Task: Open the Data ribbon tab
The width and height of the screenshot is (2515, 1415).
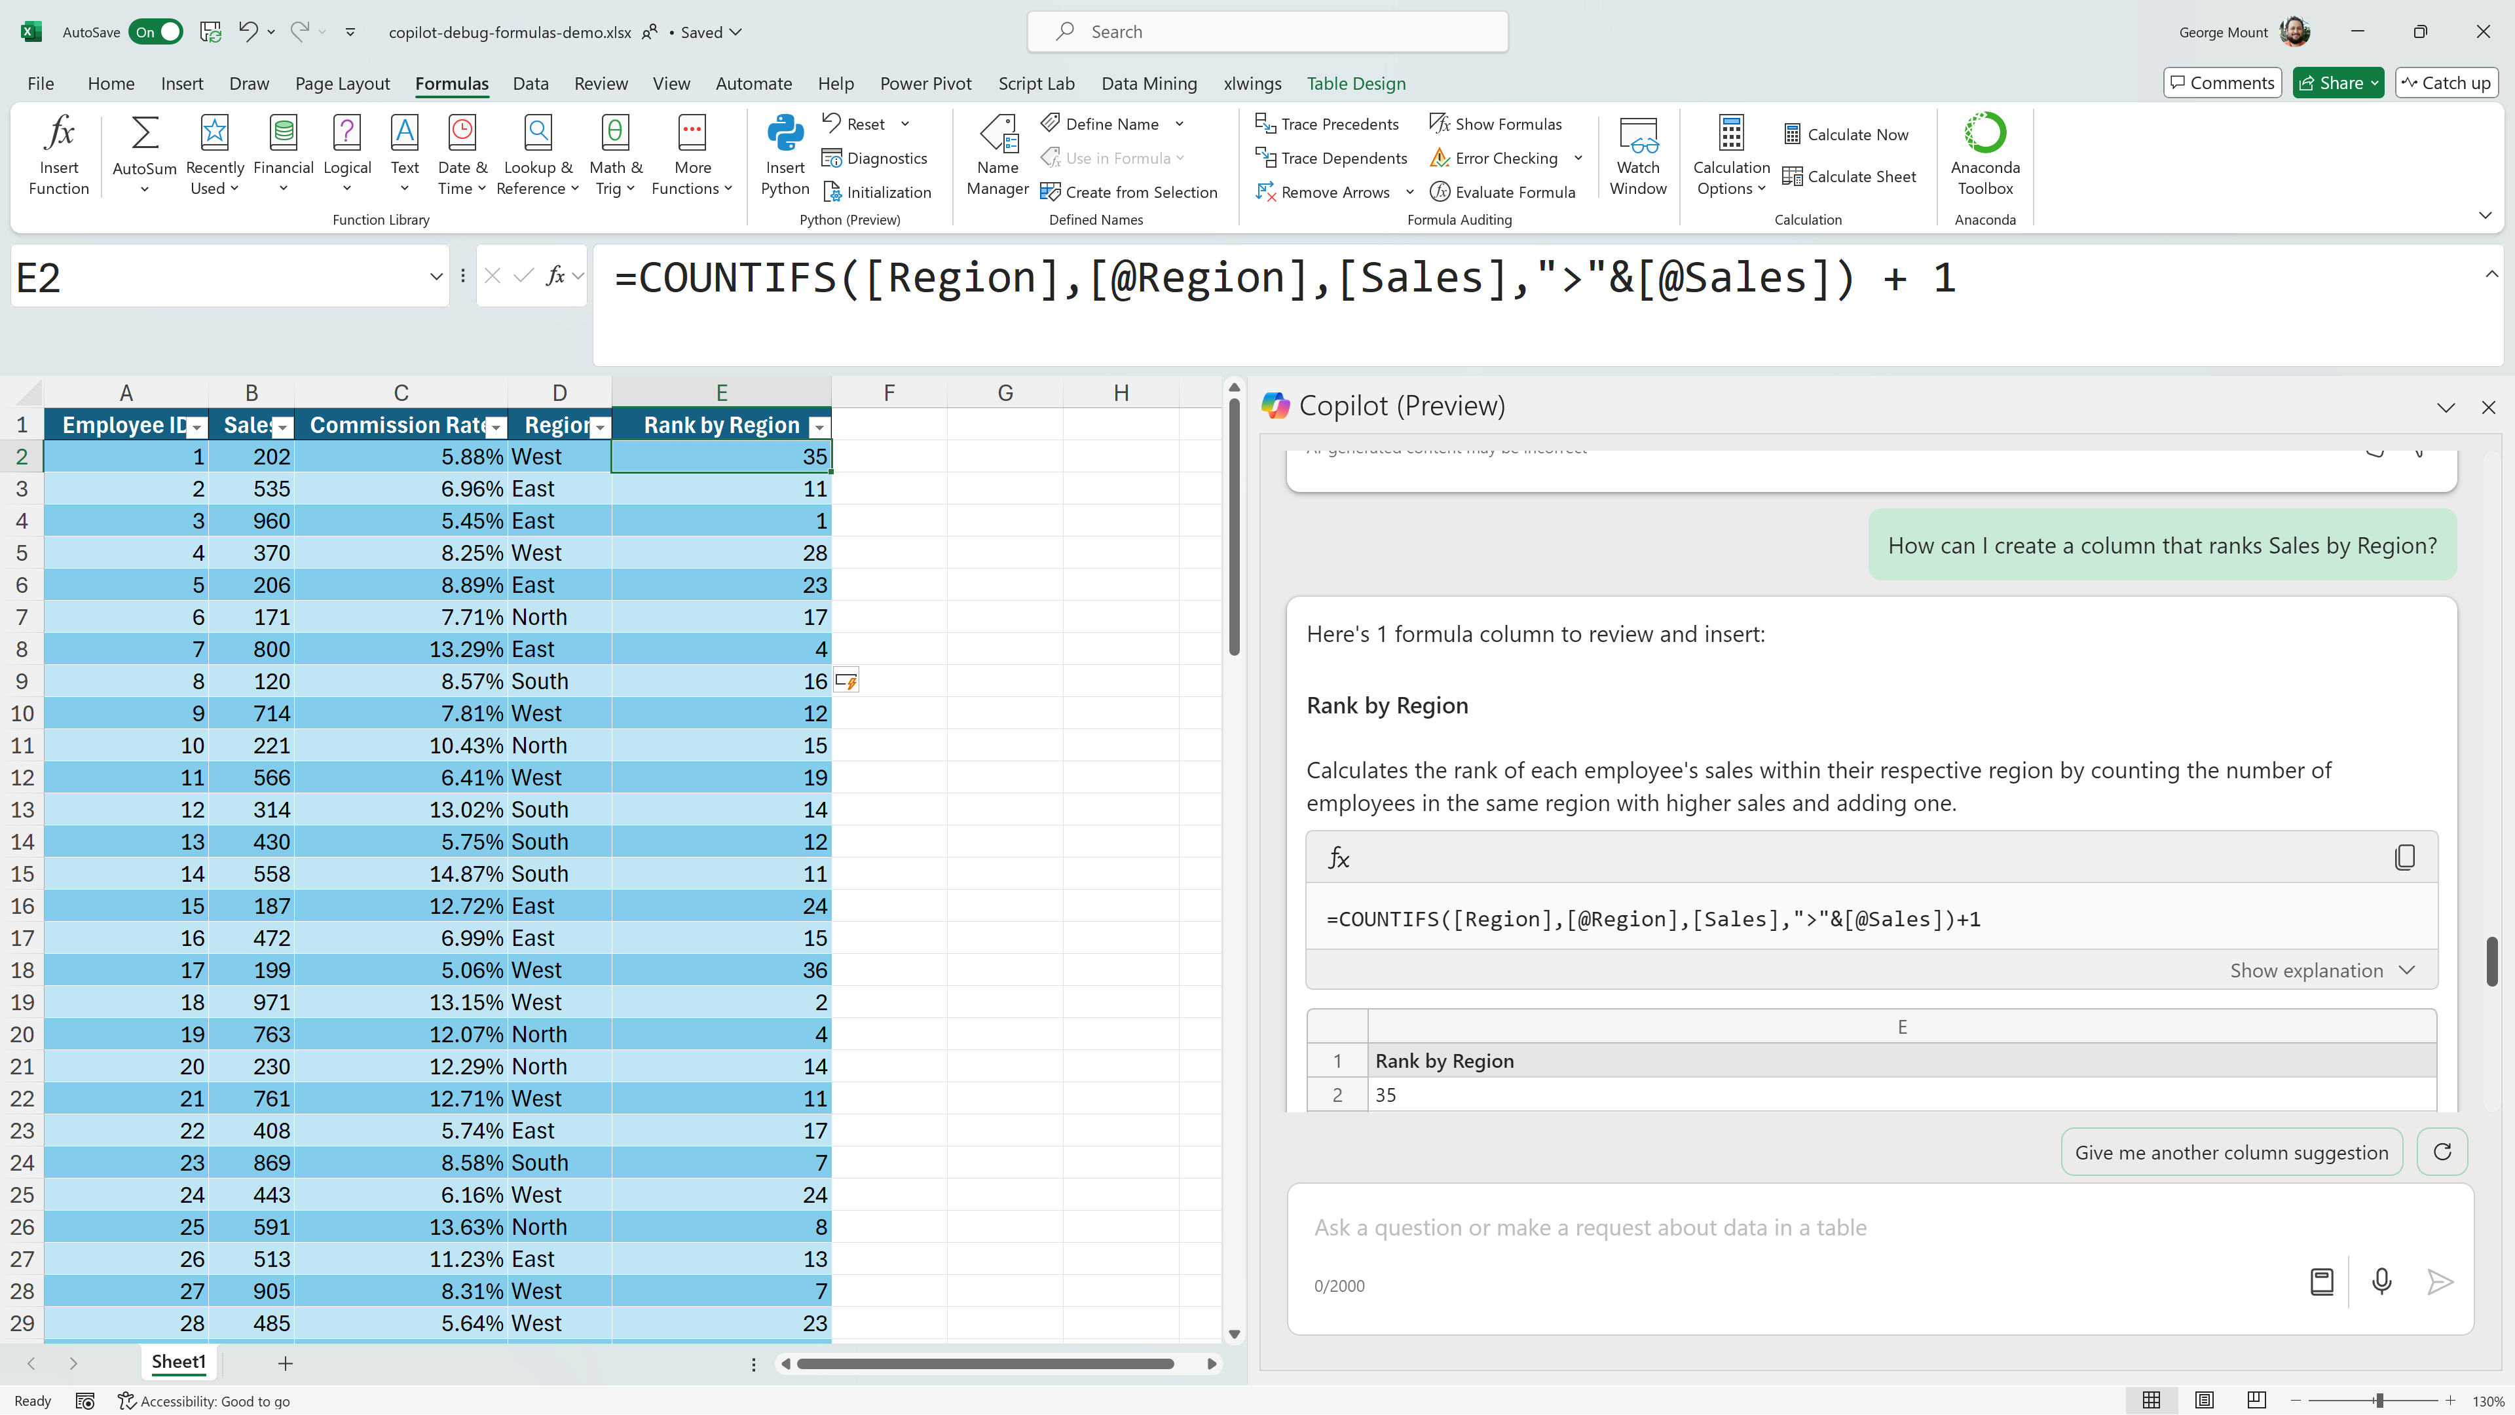Action: pyautogui.click(x=530, y=83)
